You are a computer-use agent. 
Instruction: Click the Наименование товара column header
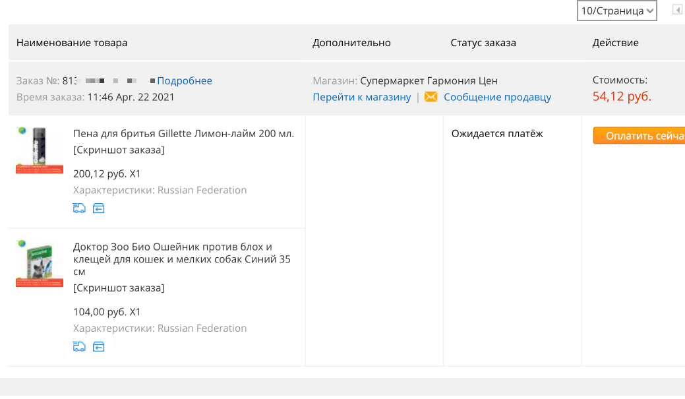72,43
